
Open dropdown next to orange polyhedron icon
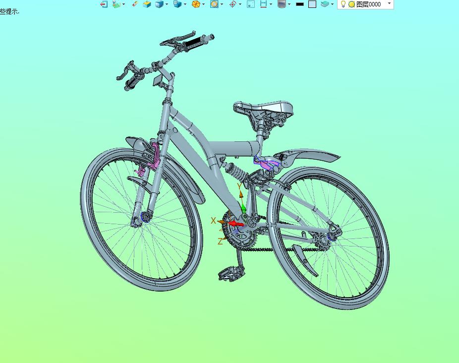click(203, 4)
